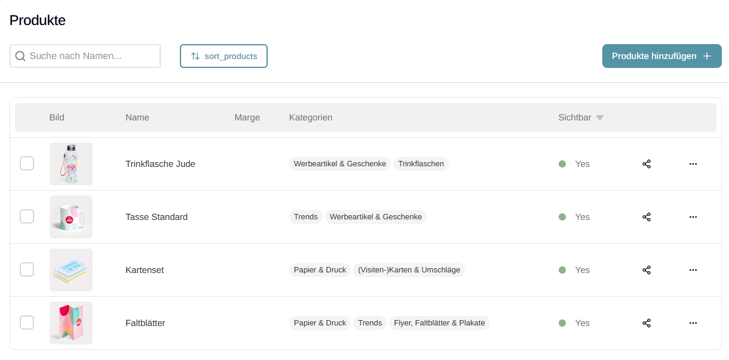The image size is (729, 360).
Task: Click the share icon for Trinkflasche Jude
Action: click(x=646, y=164)
